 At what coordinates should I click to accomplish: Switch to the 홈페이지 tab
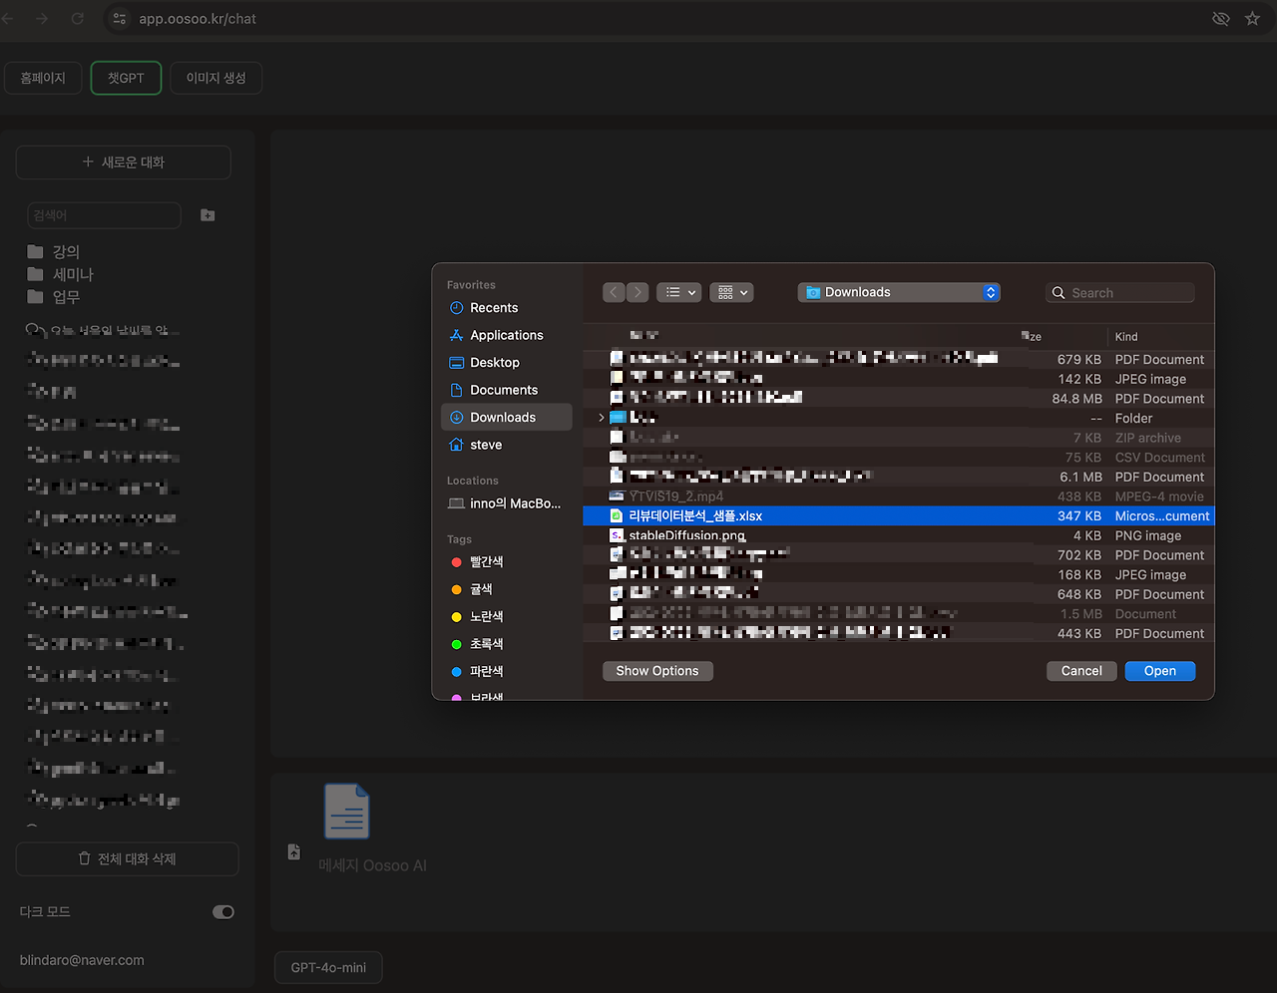[x=43, y=78]
